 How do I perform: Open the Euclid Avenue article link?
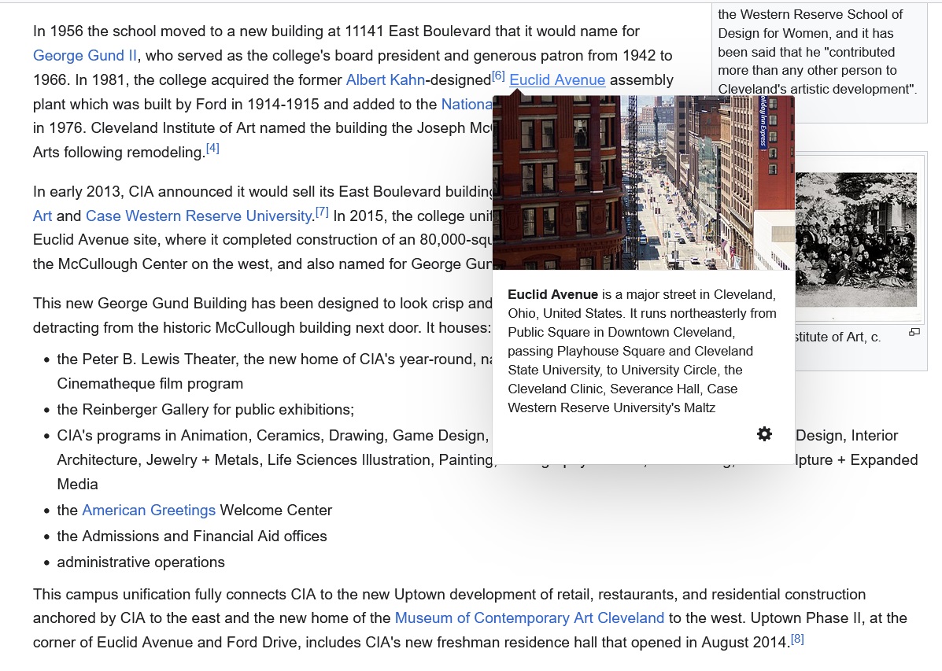(557, 80)
